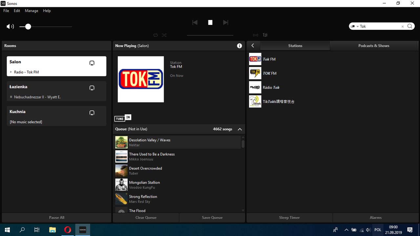Screen dimensions: 420x236
Task: Switch to Podcasts & Shows tab
Action: pyautogui.click(x=374, y=46)
